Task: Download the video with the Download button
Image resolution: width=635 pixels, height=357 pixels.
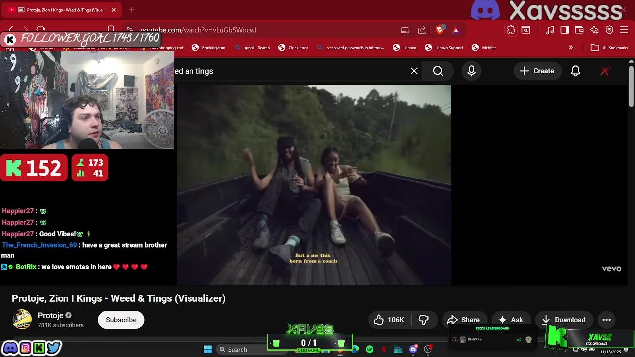Action: (564, 320)
